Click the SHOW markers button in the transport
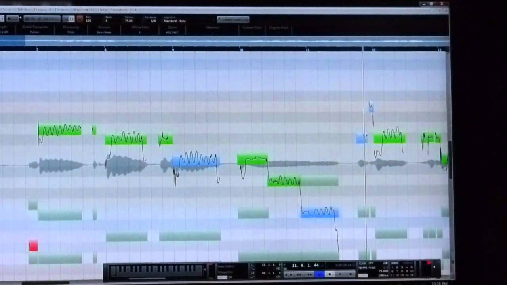 [395, 263]
